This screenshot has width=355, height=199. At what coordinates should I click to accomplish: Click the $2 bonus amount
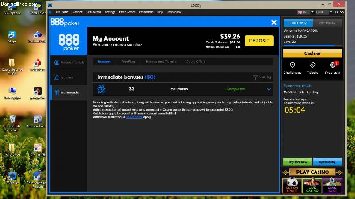[x=131, y=89]
